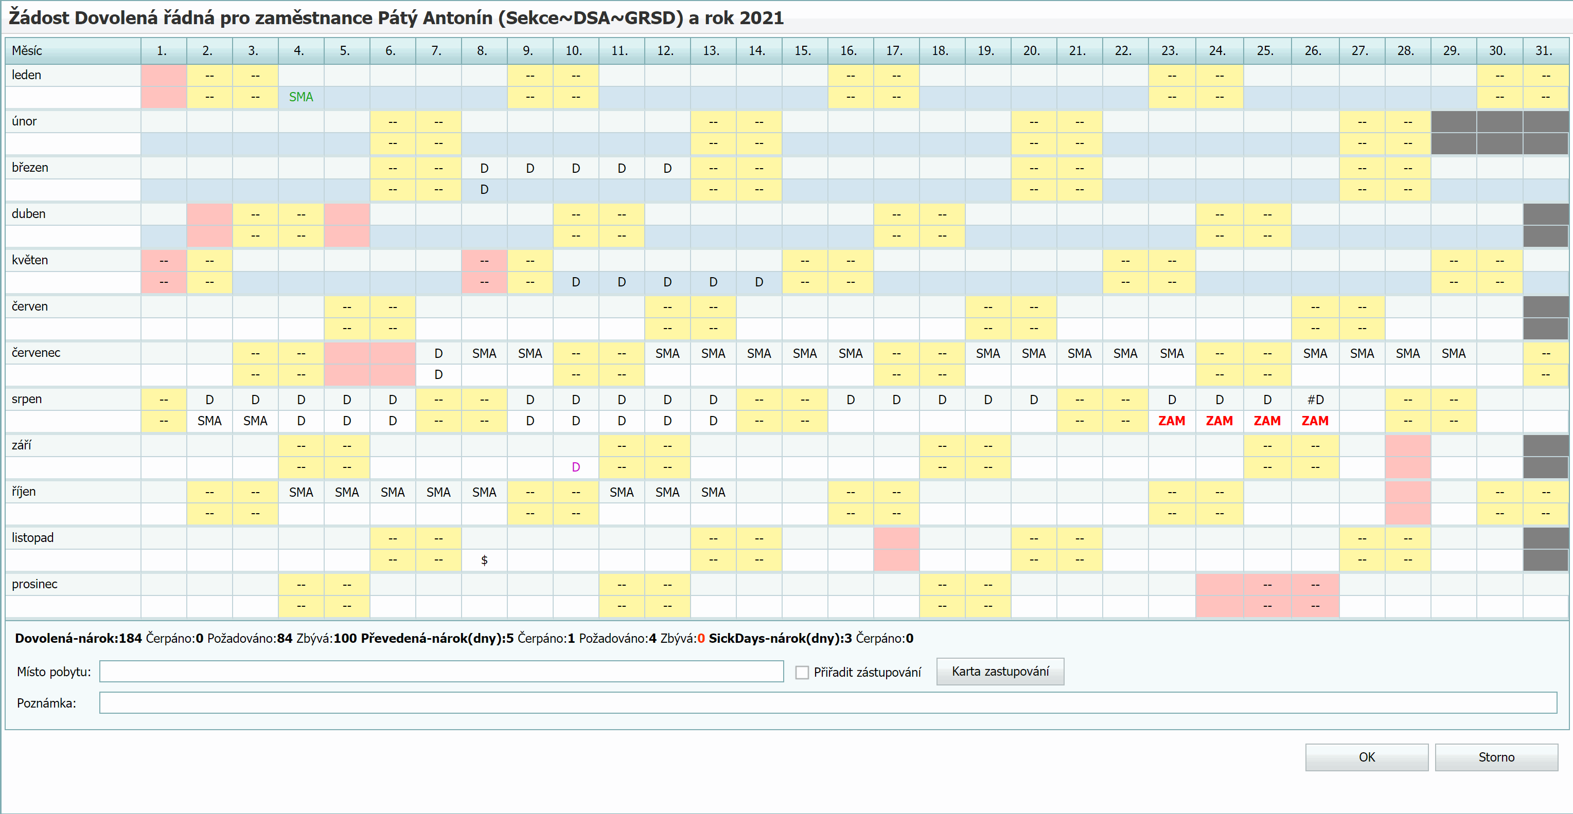Viewport: 1573px width, 814px height.
Task: Select the březen month row label
Action: click(x=73, y=168)
